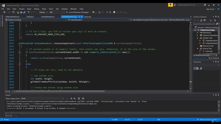Open the Error List tab
The image size is (221, 124).
coord(9,116)
